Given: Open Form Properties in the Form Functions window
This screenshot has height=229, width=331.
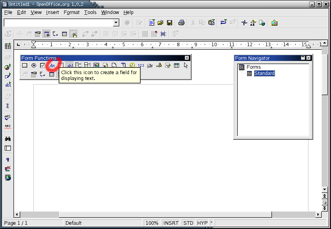Looking at the screenshot, I should pyautogui.click(x=34, y=75).
